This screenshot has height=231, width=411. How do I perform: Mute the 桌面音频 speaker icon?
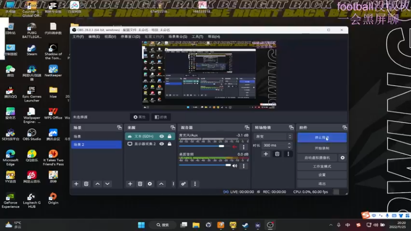tap(235, 165)
